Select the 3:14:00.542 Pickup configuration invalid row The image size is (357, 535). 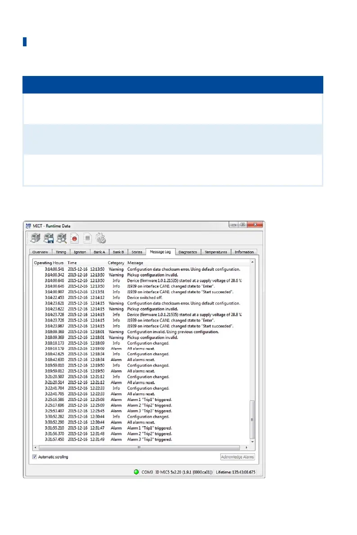point(141,275)
